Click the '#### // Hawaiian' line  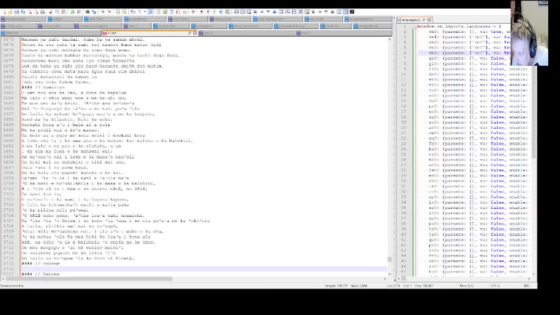tap(43, 87)
